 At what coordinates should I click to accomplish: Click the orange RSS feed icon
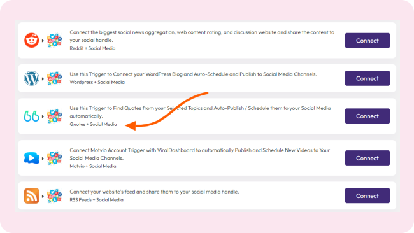coord(32,196)
